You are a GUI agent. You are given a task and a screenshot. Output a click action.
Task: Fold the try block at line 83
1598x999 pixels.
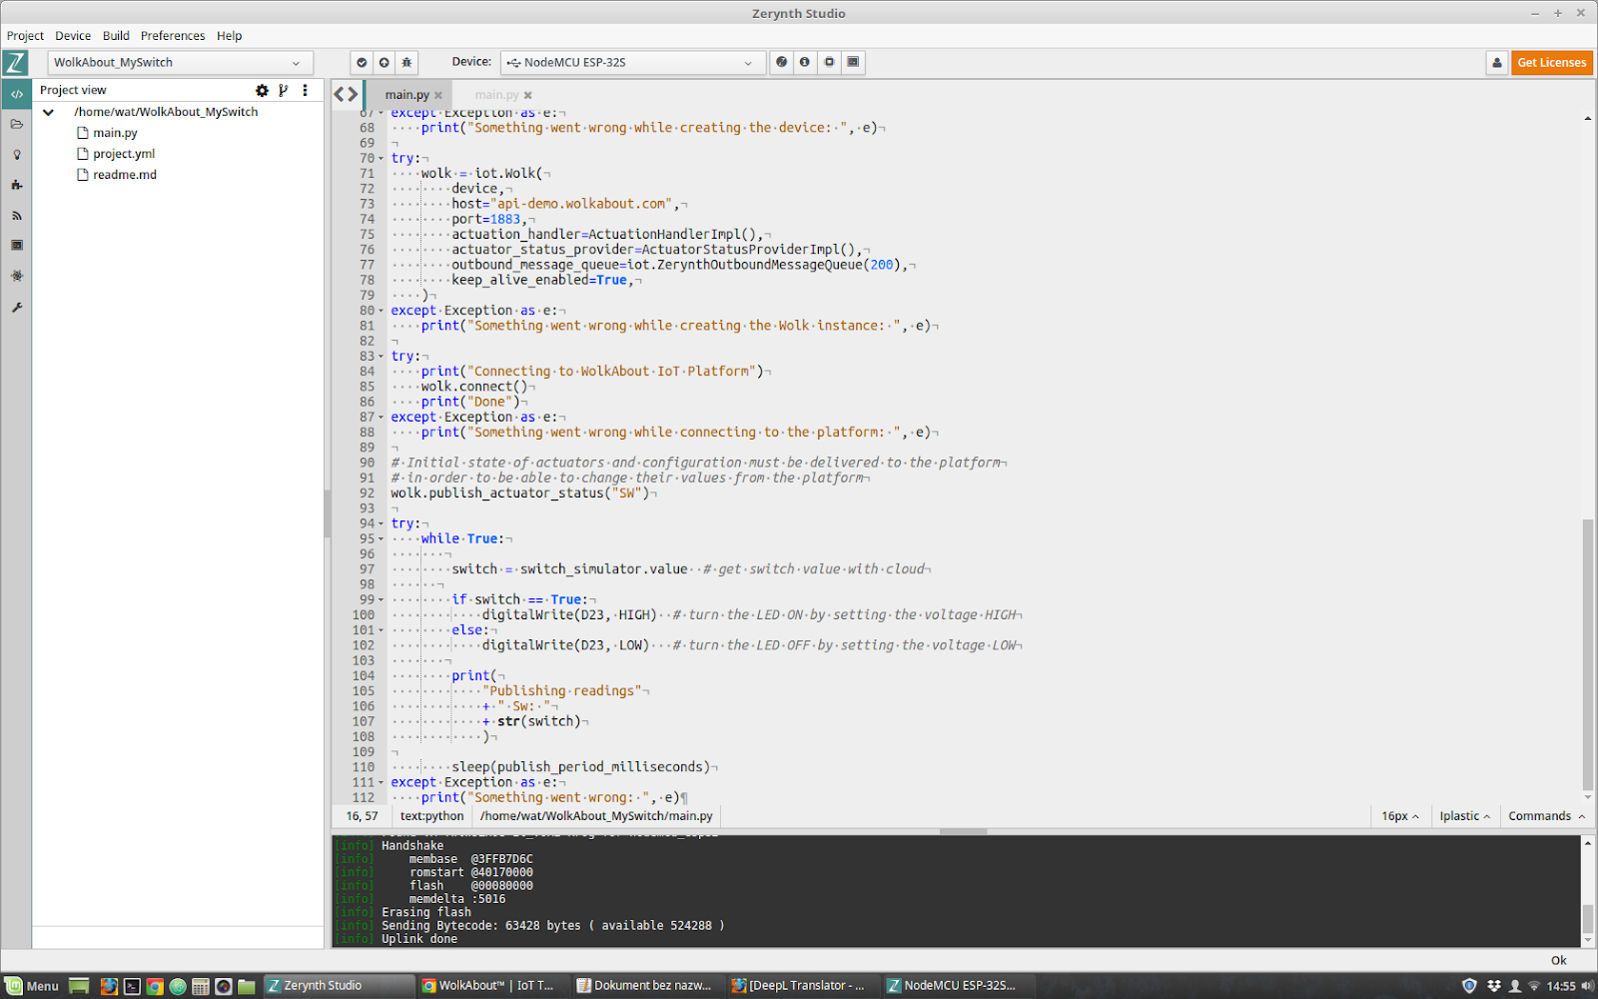coord(381,357)
